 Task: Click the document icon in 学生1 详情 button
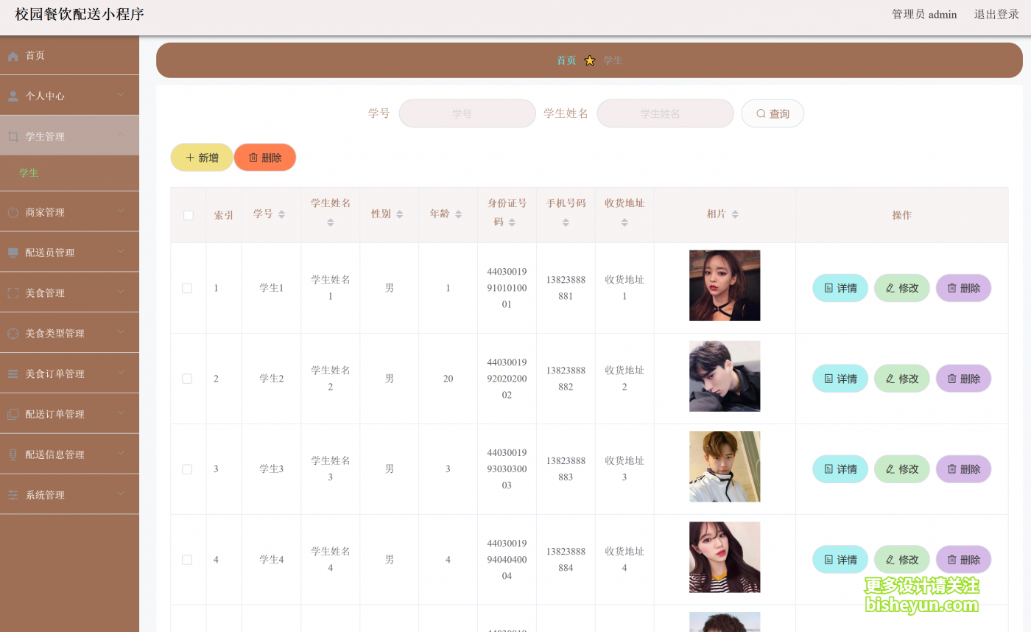828,288
